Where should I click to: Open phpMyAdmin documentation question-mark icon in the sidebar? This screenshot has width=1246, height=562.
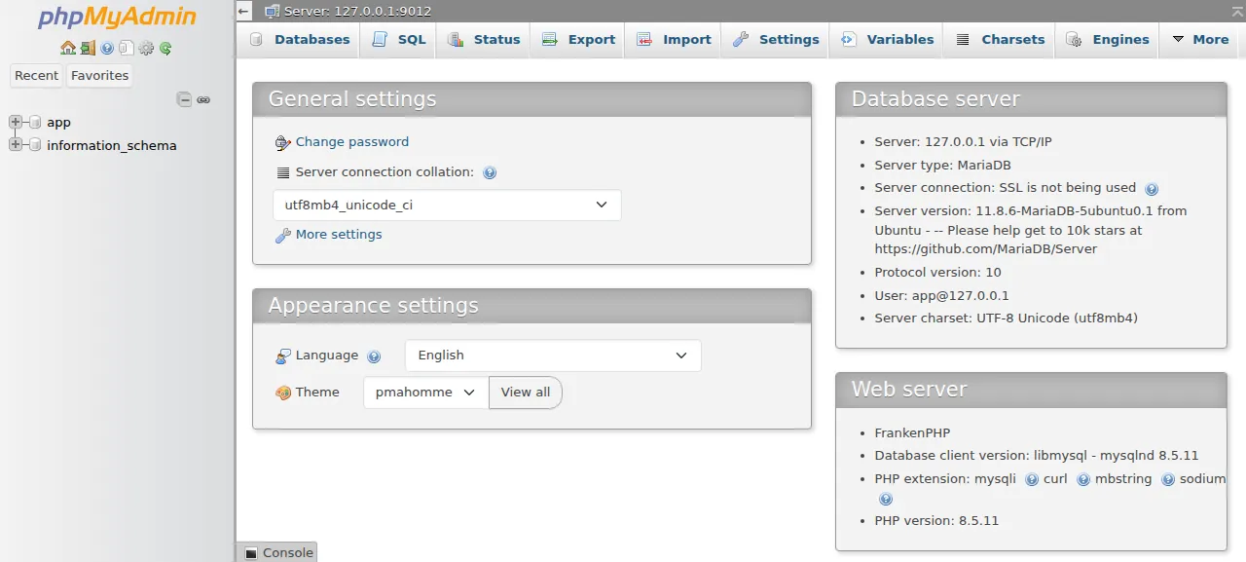point(107,48)
